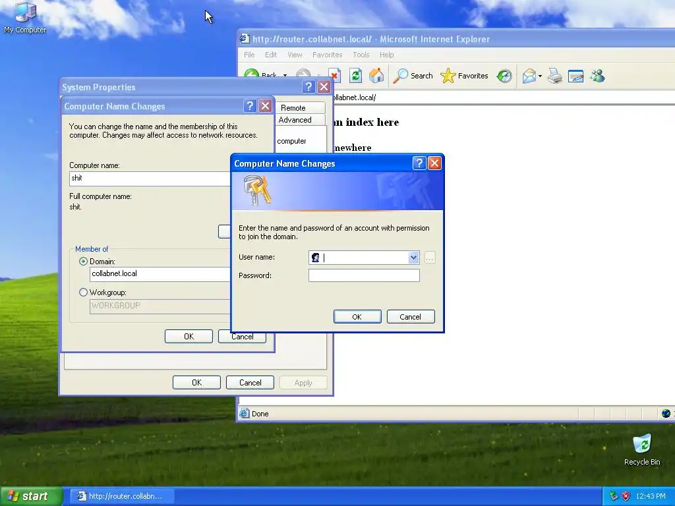Image resolution: width=675 pixels, height=506 pixels.
Task: Open the Edit menu in Internet Explorer
Action: [x=271, y=55]
